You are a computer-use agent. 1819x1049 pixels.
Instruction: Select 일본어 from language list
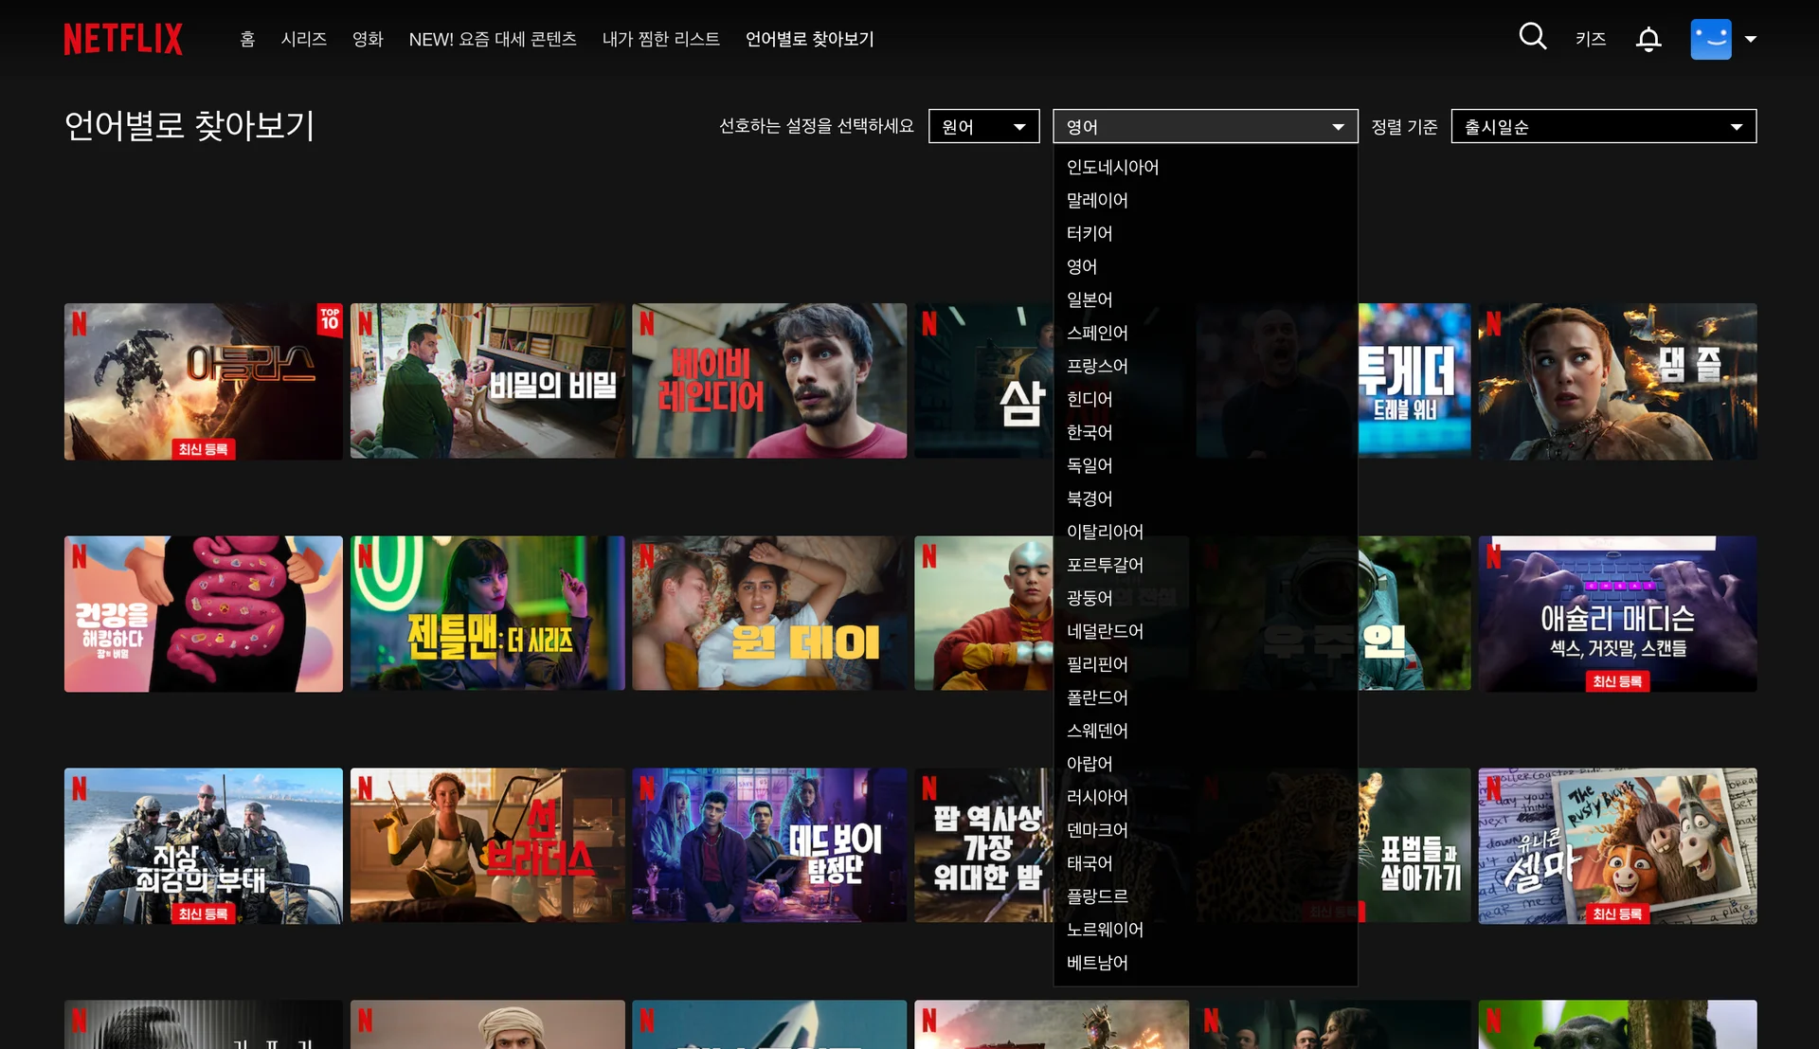click(x=1090, y=299)
